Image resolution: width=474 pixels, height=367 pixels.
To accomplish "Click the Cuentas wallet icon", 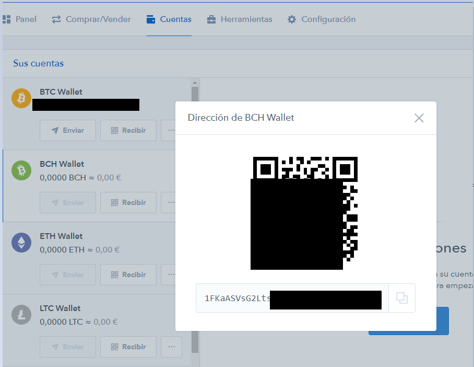I will pos(151,19).
